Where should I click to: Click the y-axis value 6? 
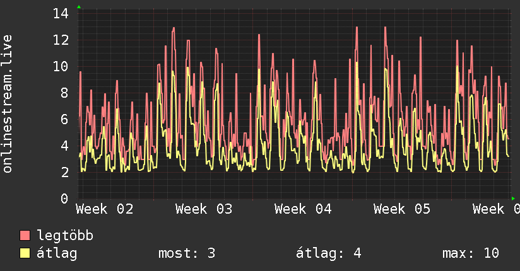64,119
